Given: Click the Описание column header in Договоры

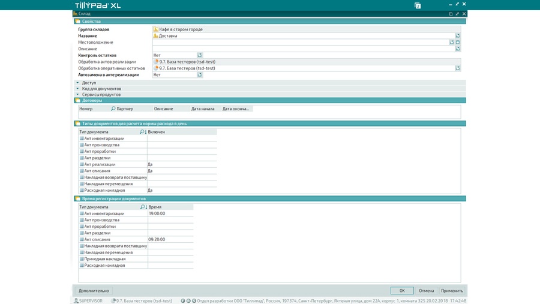Looking at the screenshot, I should click(172, 109).
